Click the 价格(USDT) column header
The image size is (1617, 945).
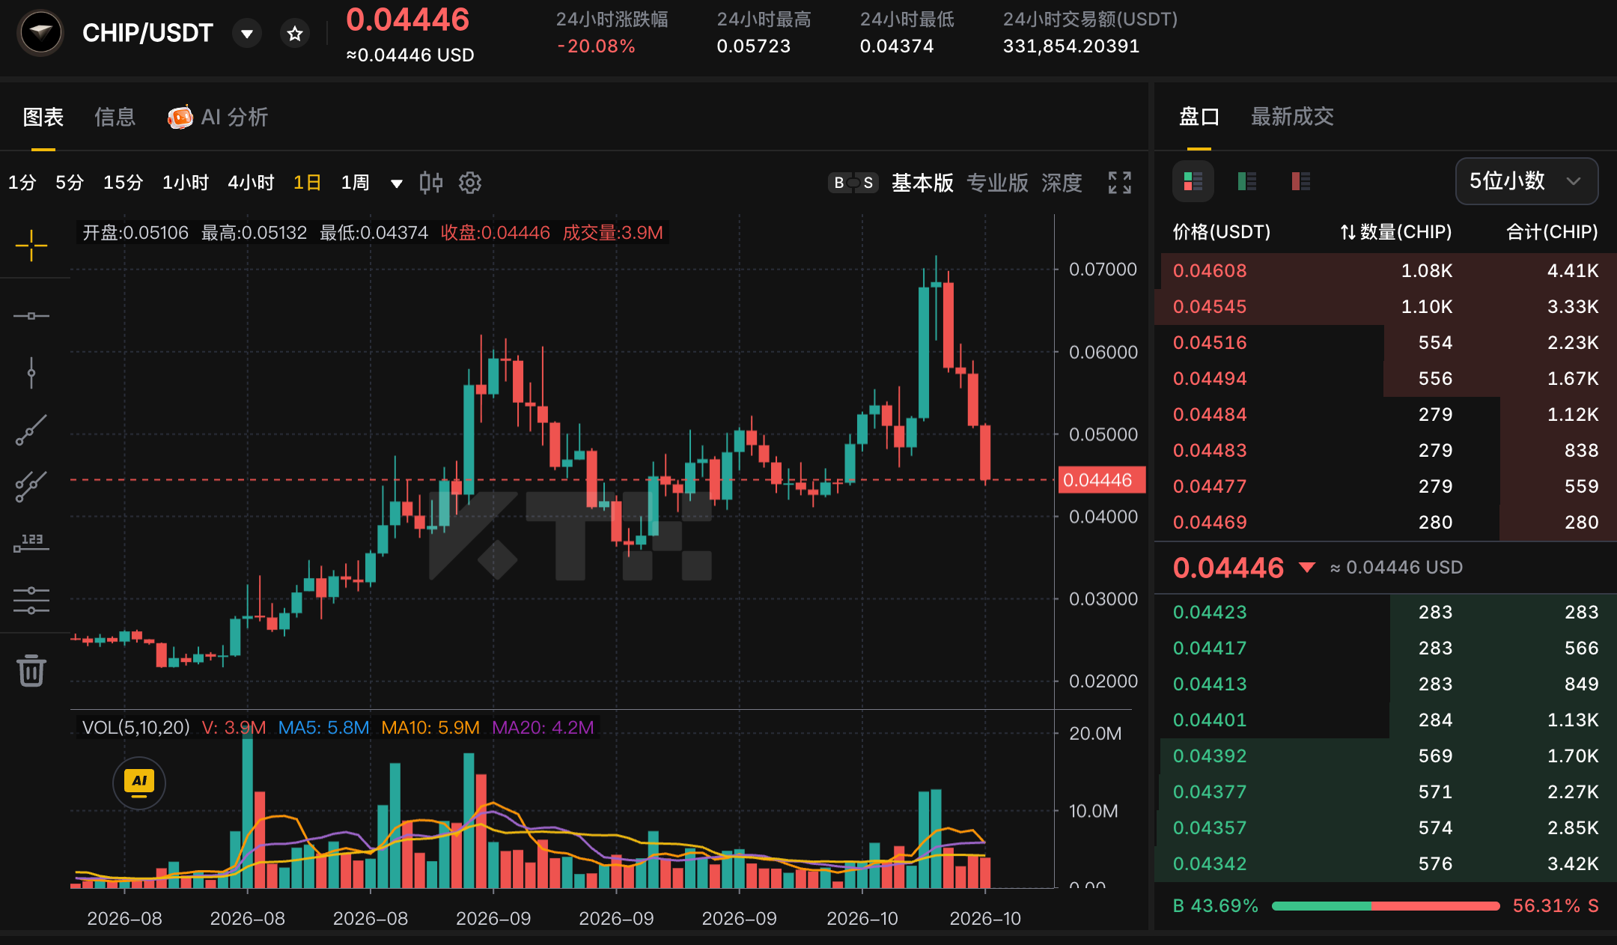pos(1222,232)
